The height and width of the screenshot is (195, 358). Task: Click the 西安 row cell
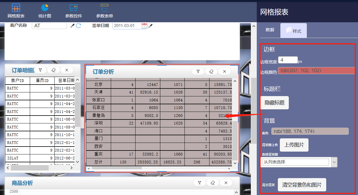[98, 147]
